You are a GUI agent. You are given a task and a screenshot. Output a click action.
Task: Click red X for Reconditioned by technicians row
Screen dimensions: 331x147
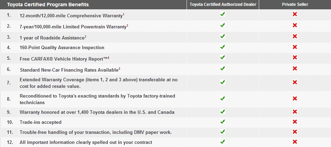pyautogui.click(x=295, y=99)
